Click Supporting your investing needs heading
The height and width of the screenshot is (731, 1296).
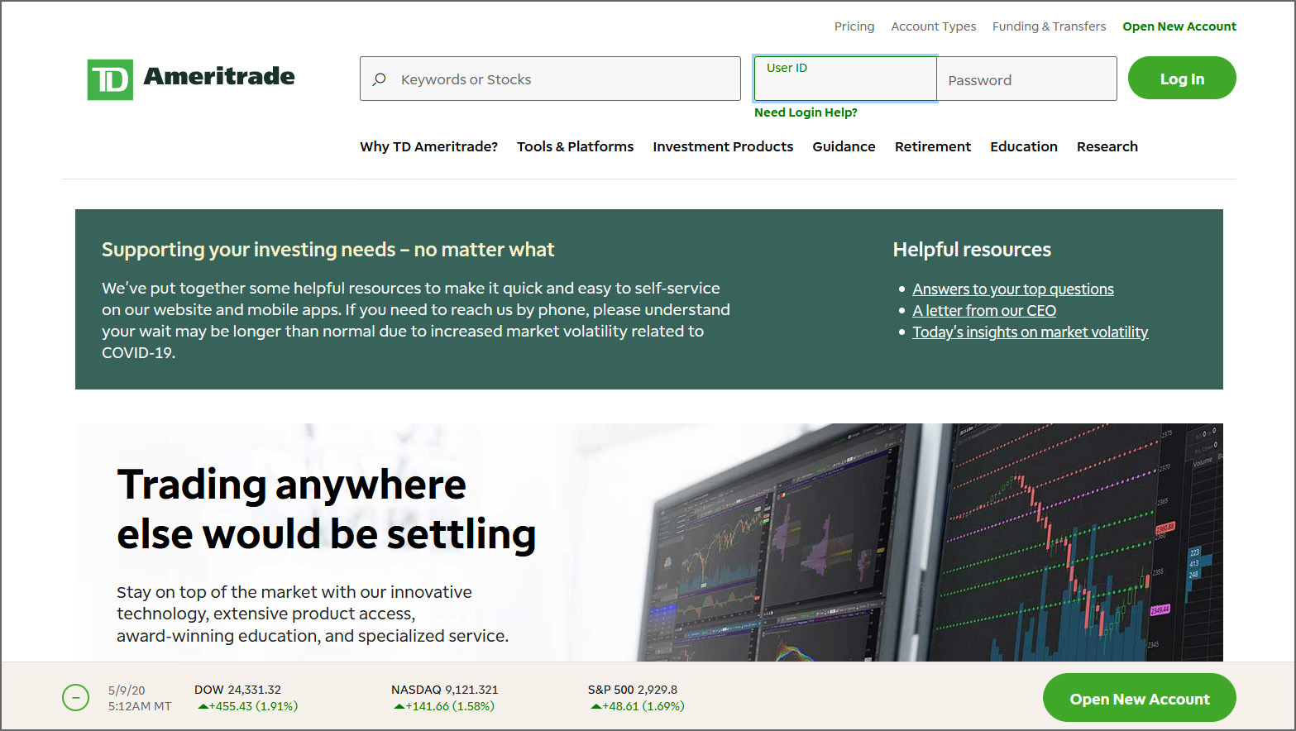pyautogui.click(x=328, y=250)
